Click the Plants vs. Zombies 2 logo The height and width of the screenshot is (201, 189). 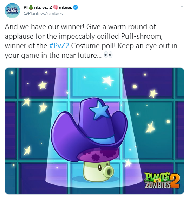162,180
